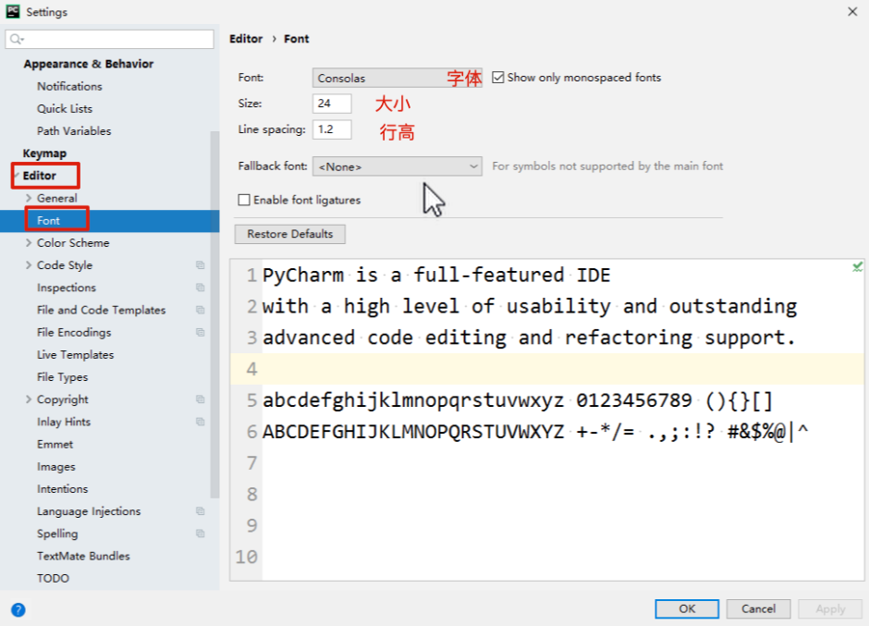Click the green checkmark in preview corner

click(857, 267)
